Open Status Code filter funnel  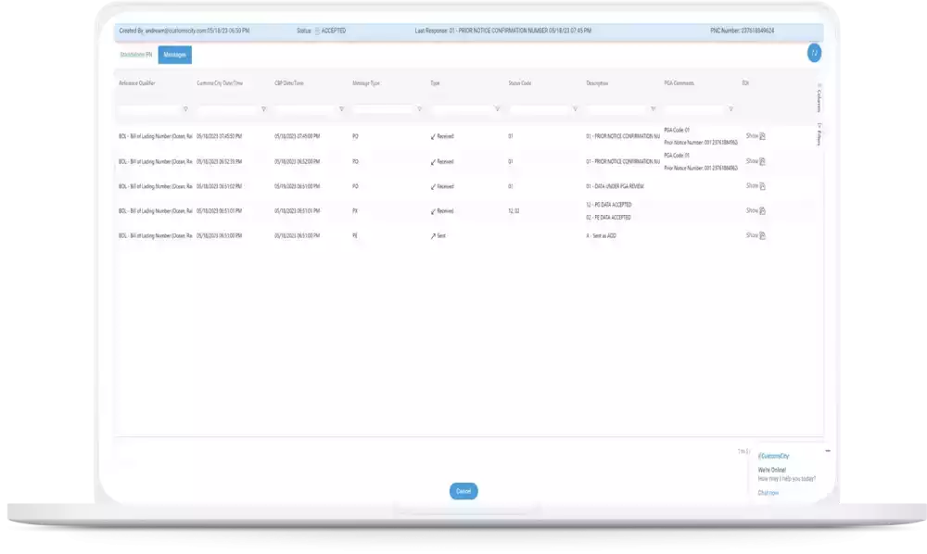[575, 108]
